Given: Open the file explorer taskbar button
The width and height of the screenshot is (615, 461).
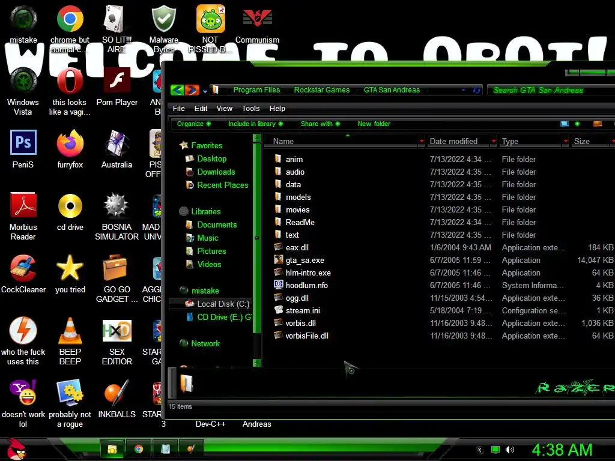Looking at the screenshot, I should point(112,449).
